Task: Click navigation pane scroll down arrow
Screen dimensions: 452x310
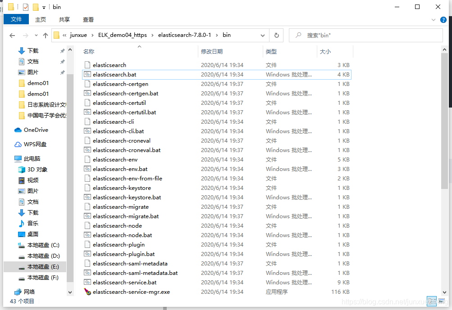Action: click(70, 292)
